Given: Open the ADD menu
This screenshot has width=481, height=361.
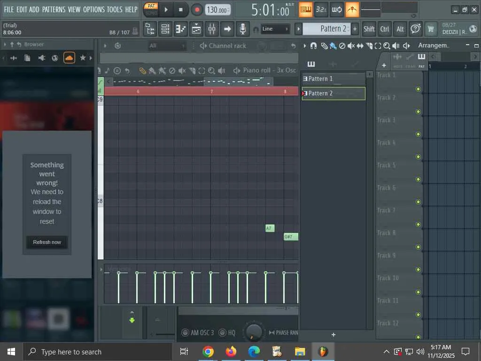Looking at the screenshot, I should pyautogui.click(x=34, y=9).
